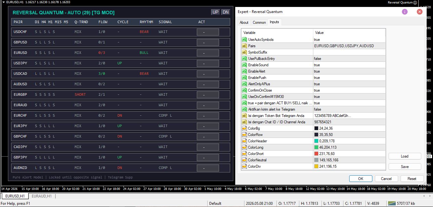Image resolution: width=433 pixels, height=207 pixels.
Task: Click the ColorLong green color swatch
Action: click(x=316, y=147)
